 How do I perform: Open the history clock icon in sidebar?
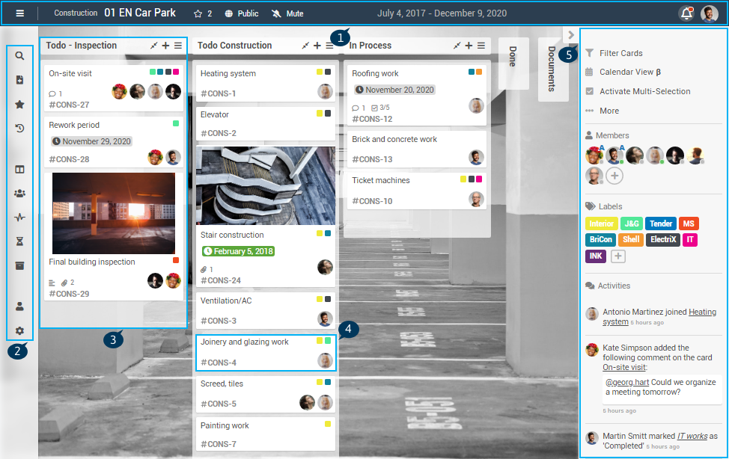tap(19, 129)
